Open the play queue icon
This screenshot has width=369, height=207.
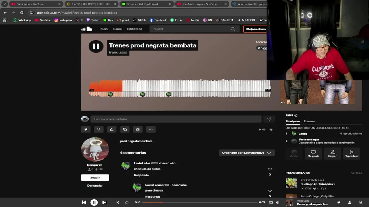360,202
